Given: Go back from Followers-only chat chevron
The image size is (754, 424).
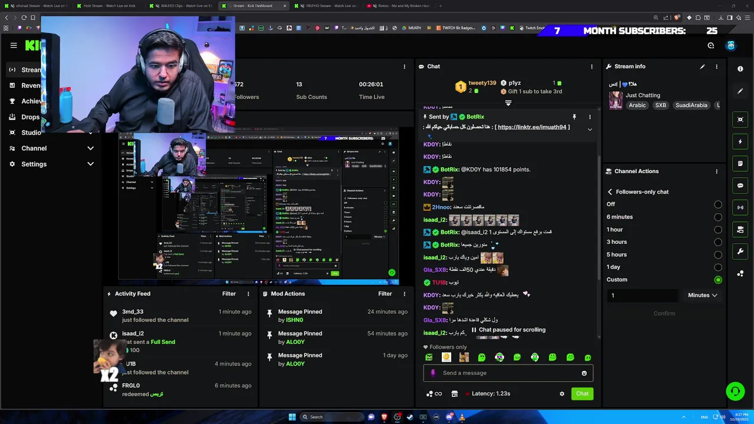Looking at the screenshot, I should (610, 192).
